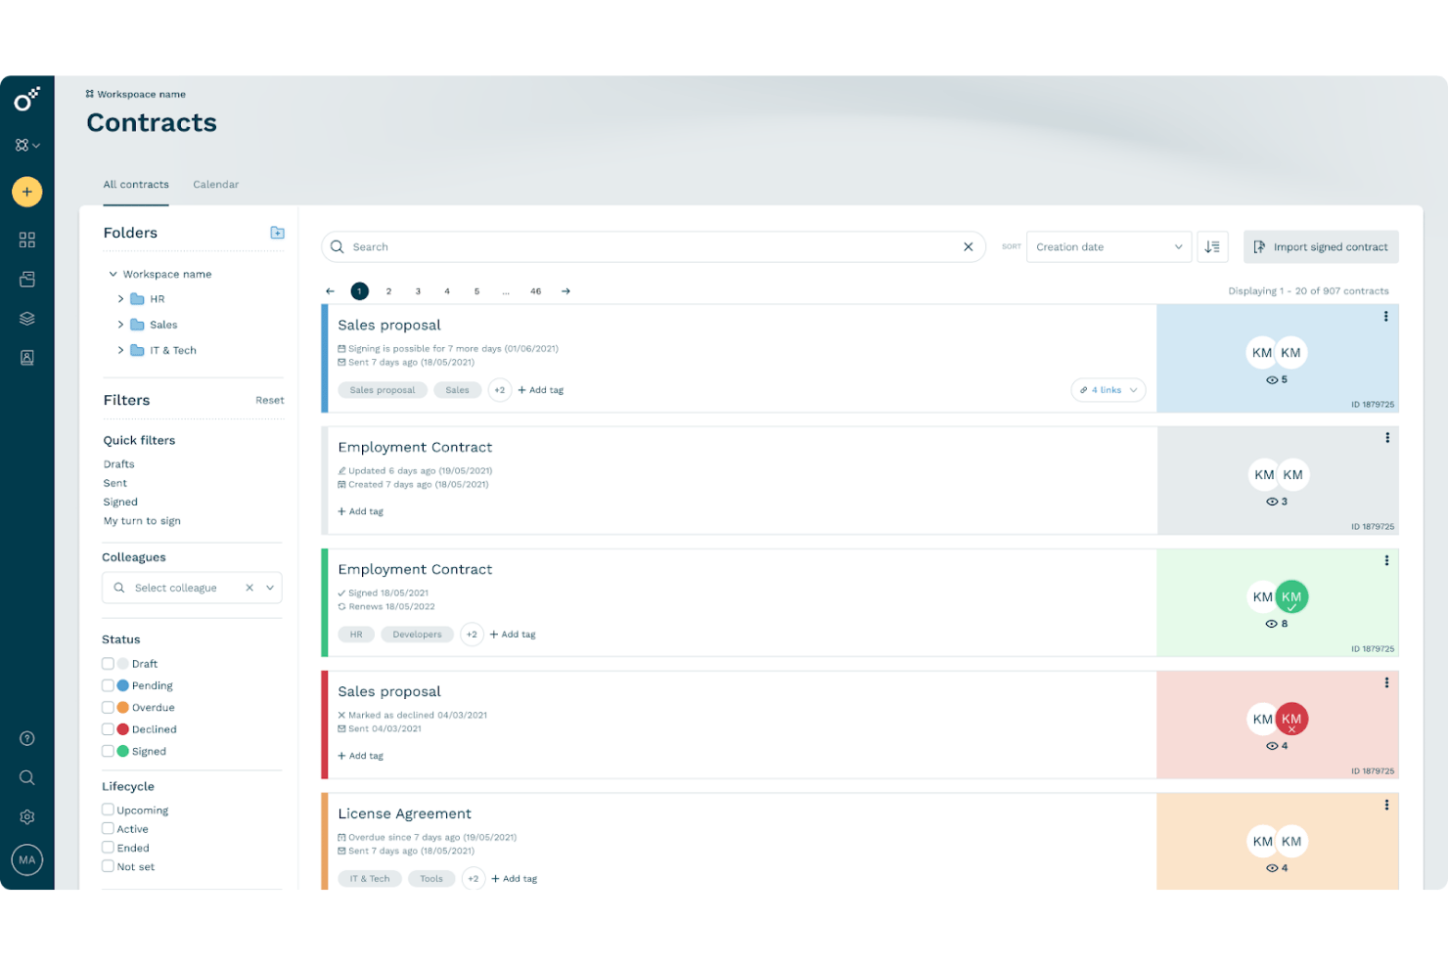Expand the Sales folder

[x=120, y=325]
